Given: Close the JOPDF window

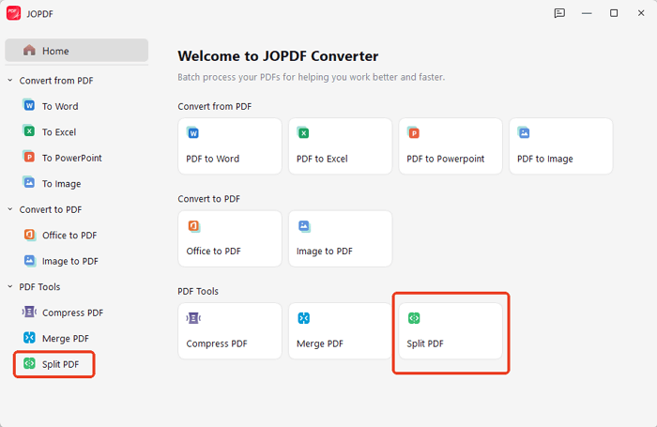Looking at the screenshot, I should click(x=641, y=13).
